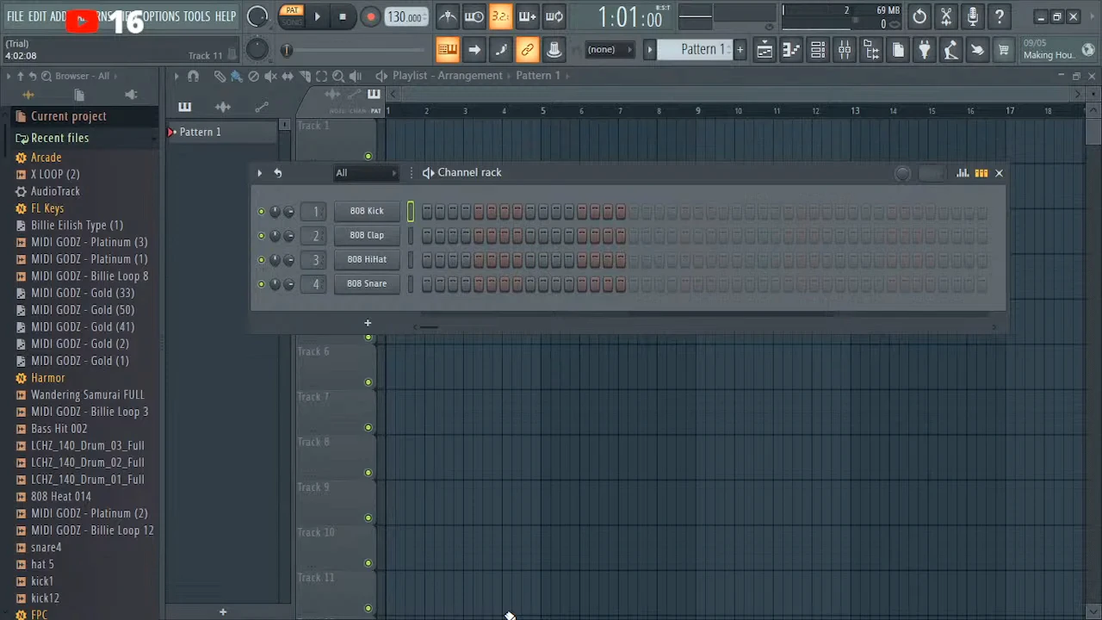This screenshot has height=620, width=1102.
Task: Open the Playlist options menu arrow
Action: coord(176,76)
